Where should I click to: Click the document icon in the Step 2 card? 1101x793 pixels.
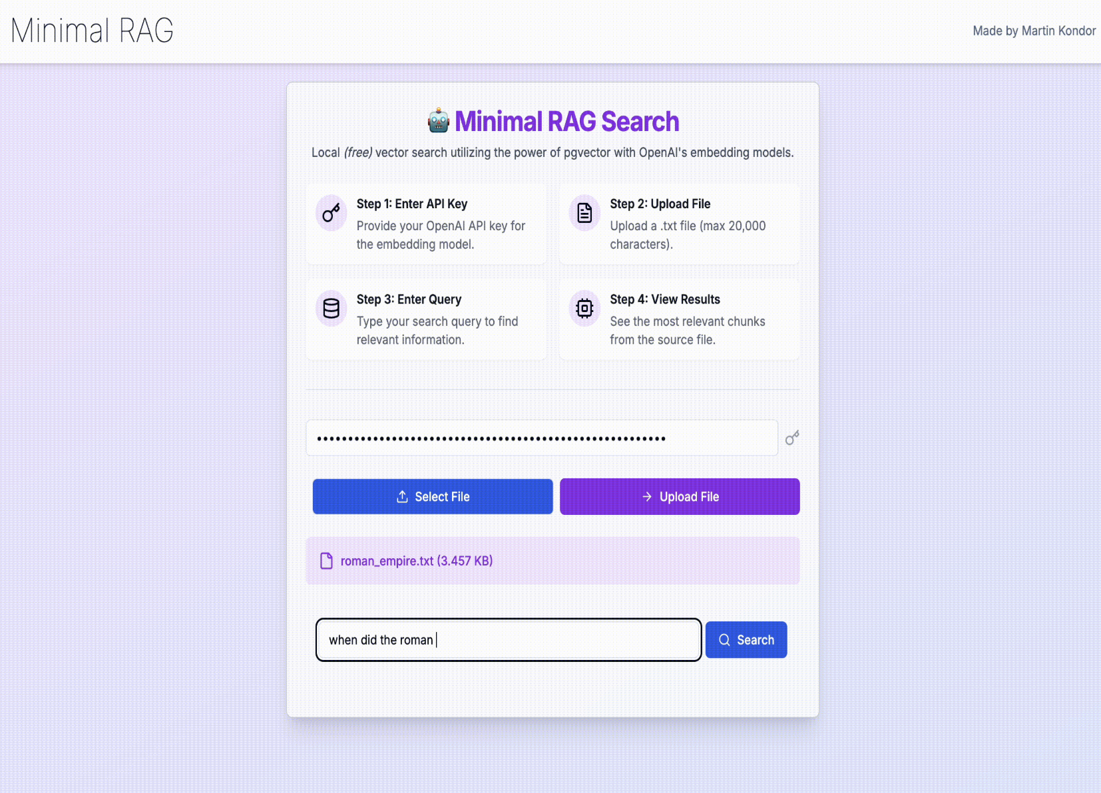(584, 213)
